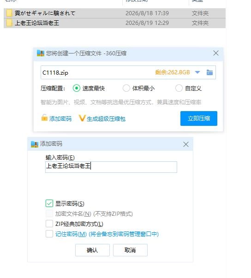Select the 上老王论坛当老王 folder name in list
Screen dimensions: 251x278
pos(37,23)
